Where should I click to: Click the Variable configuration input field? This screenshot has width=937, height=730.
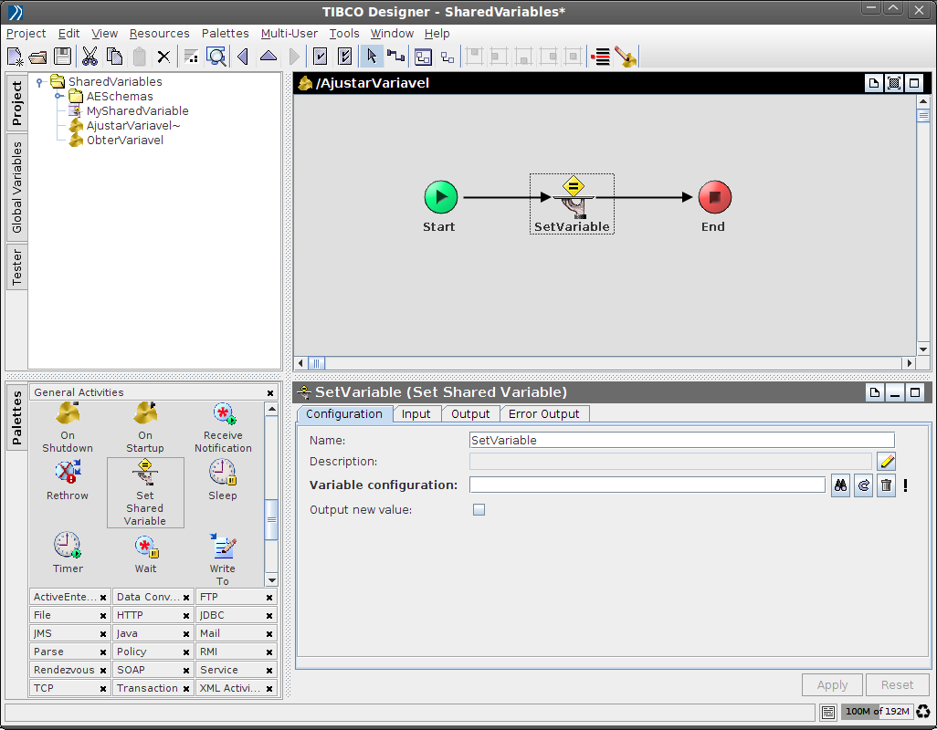pyautogui.click(x=647, y=485)
